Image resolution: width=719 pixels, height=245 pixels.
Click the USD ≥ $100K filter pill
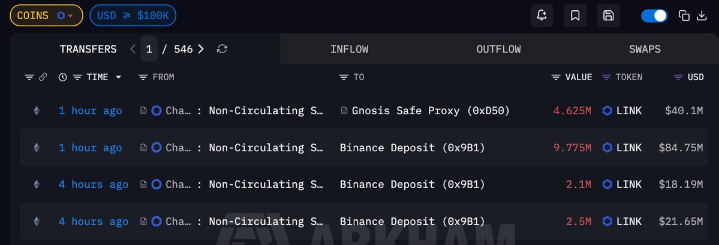pyautogui.click(x=133, y=16)
